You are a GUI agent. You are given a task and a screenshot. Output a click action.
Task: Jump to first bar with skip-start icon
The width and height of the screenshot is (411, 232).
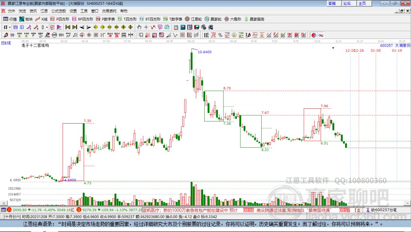pyautogui.click(x=67, y=27)
